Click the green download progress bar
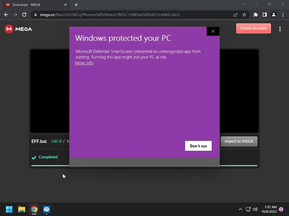 [144, 166]
